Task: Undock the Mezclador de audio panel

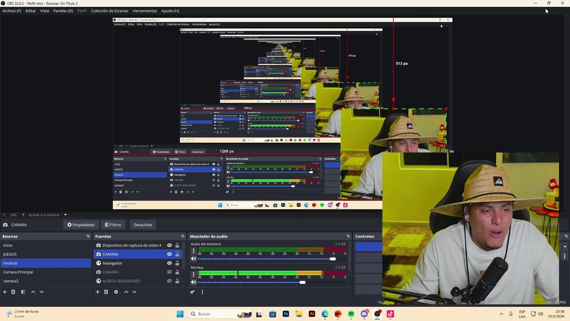Action: (x=348, y=236)
